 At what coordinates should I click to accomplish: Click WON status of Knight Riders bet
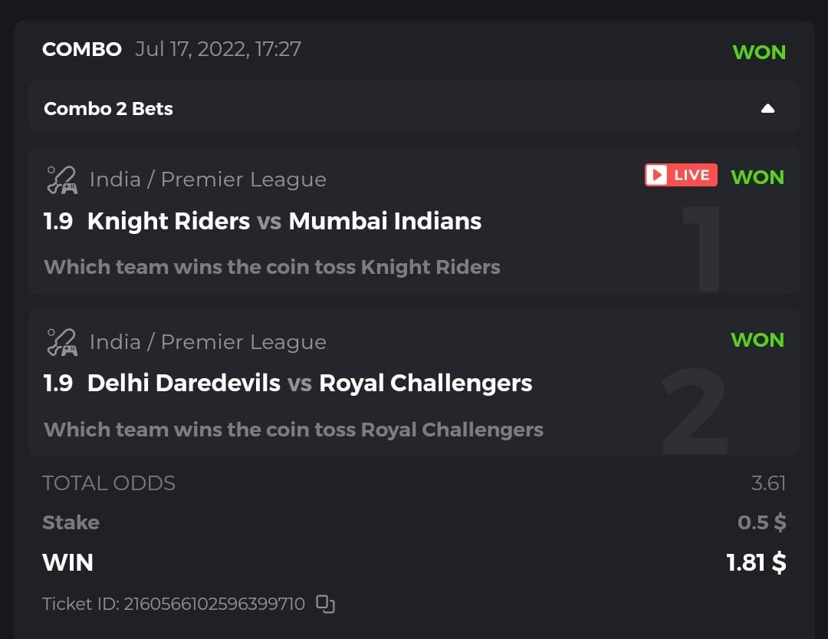pos(757,177)
